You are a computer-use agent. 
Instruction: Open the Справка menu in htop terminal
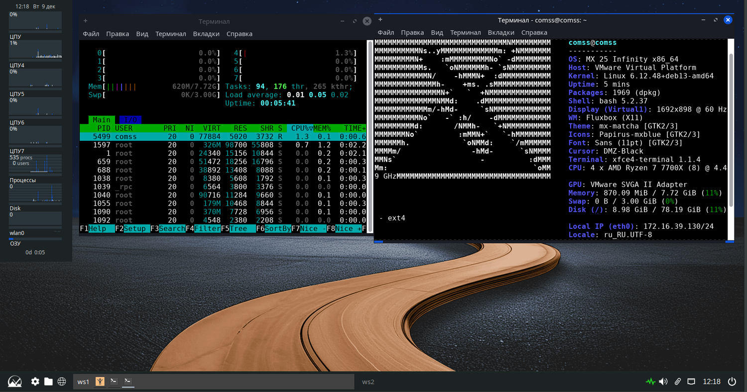239,34
